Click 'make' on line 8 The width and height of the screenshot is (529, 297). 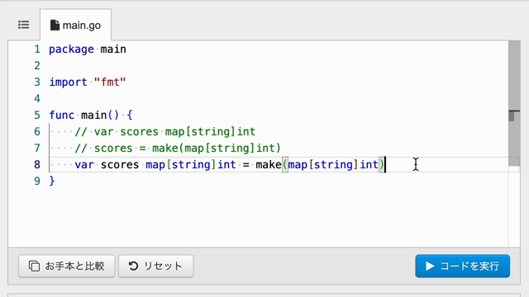[x=268, y=165]
